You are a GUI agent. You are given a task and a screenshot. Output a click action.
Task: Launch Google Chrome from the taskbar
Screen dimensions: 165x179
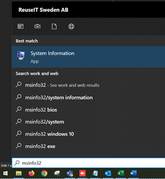coord(44,173)
